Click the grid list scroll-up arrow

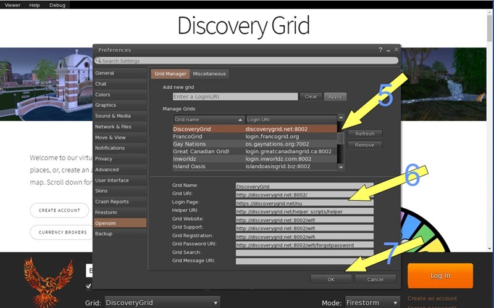341,118
